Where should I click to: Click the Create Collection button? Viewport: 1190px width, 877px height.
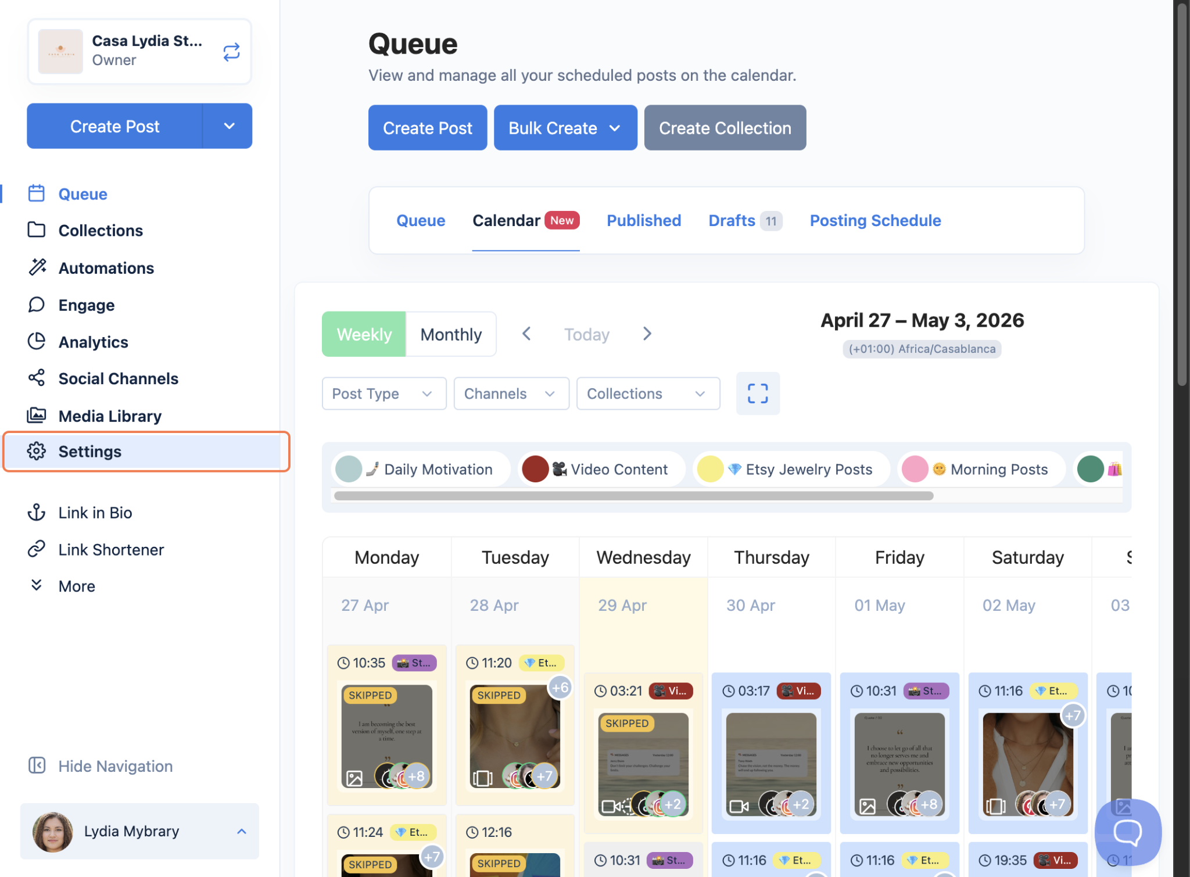click(x=725, y=128)
